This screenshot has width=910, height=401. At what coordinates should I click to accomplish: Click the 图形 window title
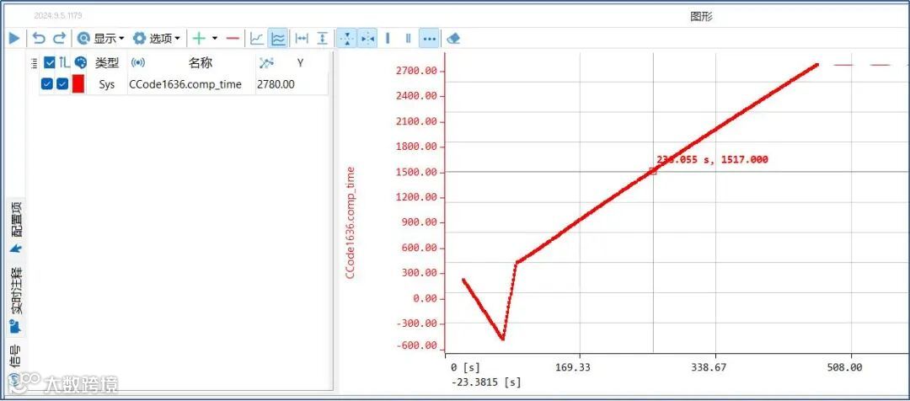click(701, 17)
